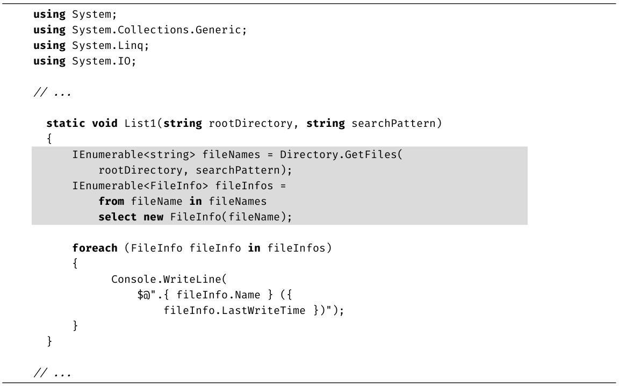The image size is (619, 386).
Task: Click the IEnumerable<FileInfo> type declaration
Action: [141, 186]
